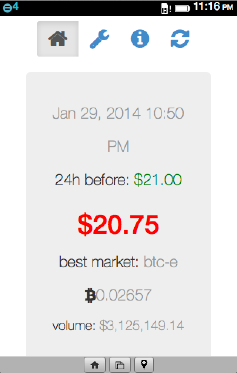Image resolution: width=237 pixels, height=373 pixels.
Task: Tap the Bitcoin symbol icon
Action: pos(90,295)
